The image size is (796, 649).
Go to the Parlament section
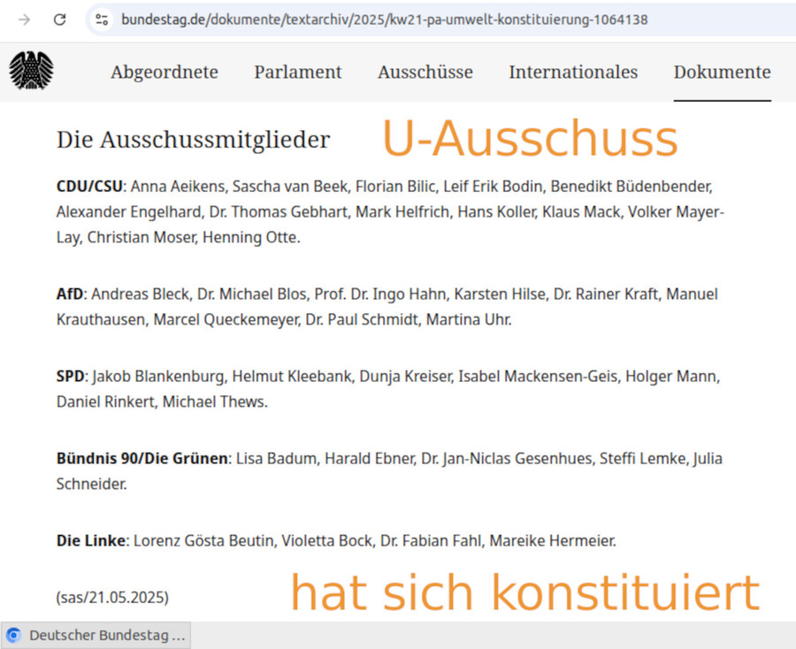click(298, 73)
